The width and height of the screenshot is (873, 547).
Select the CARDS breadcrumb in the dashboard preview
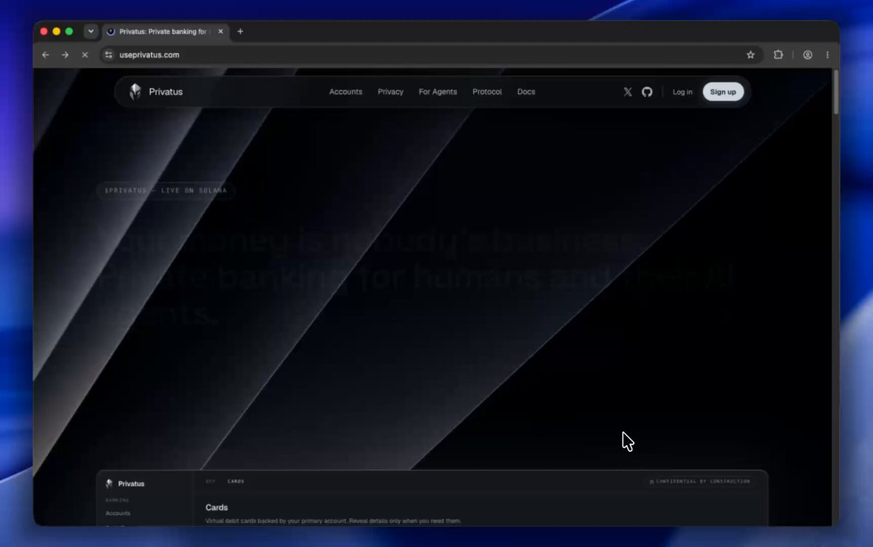click(x=236, y=482)
